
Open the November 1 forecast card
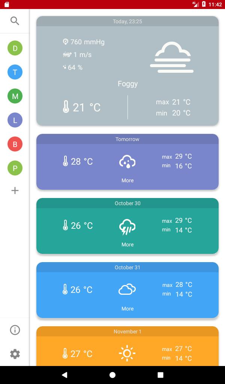pos(127,349)
